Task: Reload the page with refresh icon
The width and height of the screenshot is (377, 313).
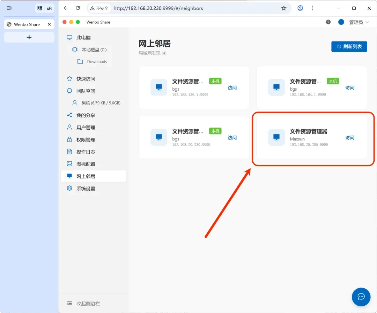Action: pyautogui.click(x=77, y=8)
